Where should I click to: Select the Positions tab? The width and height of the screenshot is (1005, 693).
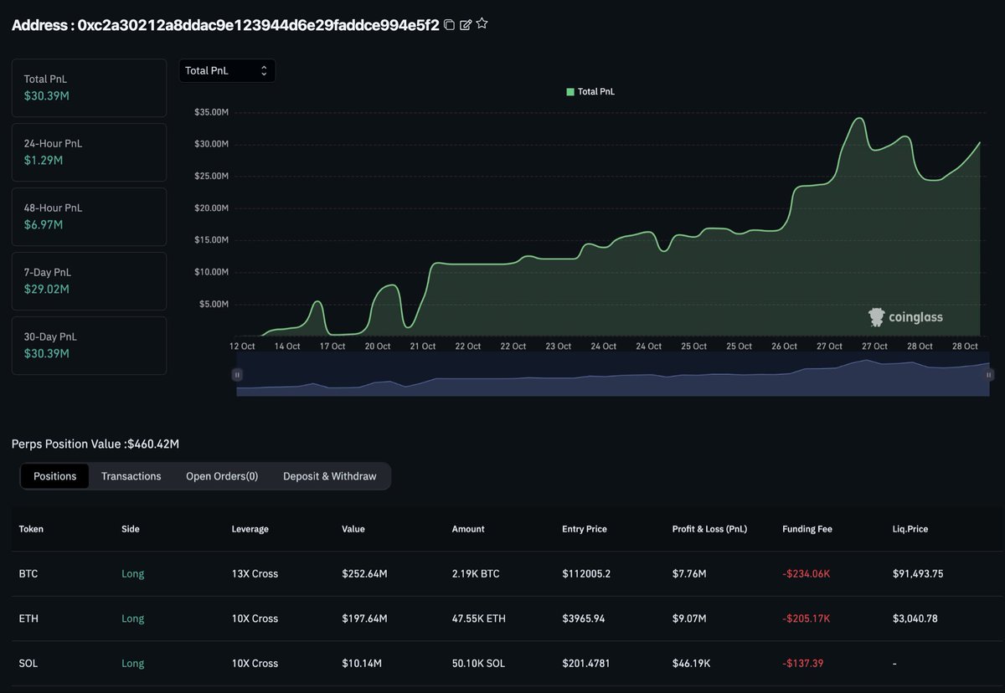(54, 476)
